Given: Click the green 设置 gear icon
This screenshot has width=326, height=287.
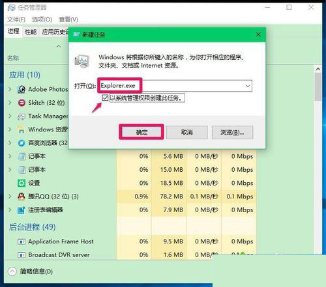Looking at the screenshot, I should pyautogui.click(x=22, y=183).
